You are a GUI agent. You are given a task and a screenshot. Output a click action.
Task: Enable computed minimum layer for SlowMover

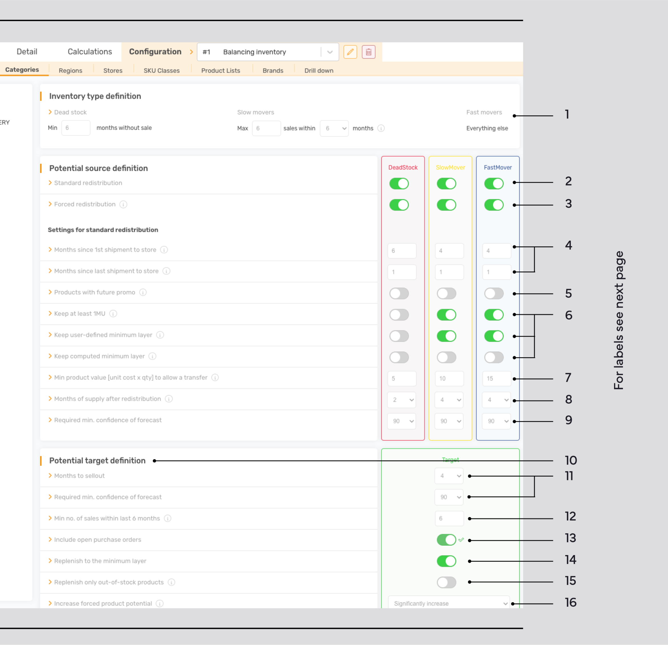coord(446,357)
